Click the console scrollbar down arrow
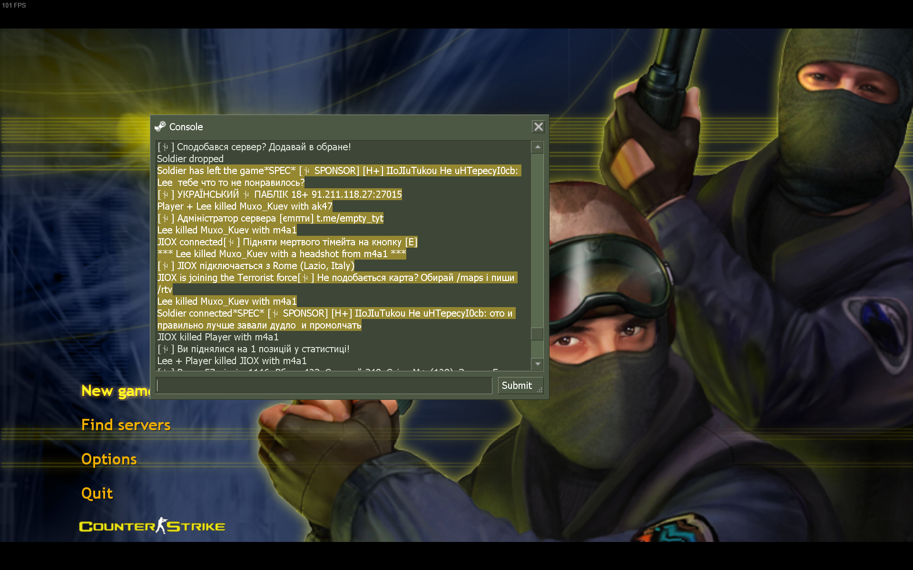Image resolution: width=913 pixels, height=570 pixels. (537, 364)
